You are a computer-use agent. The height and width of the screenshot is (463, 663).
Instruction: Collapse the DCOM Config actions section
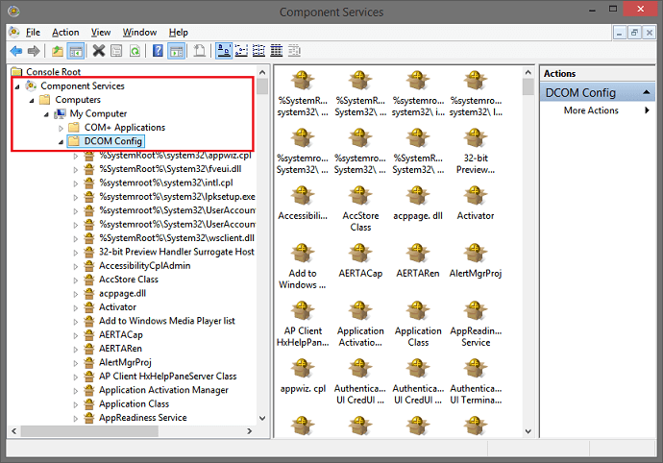(647, 92)
